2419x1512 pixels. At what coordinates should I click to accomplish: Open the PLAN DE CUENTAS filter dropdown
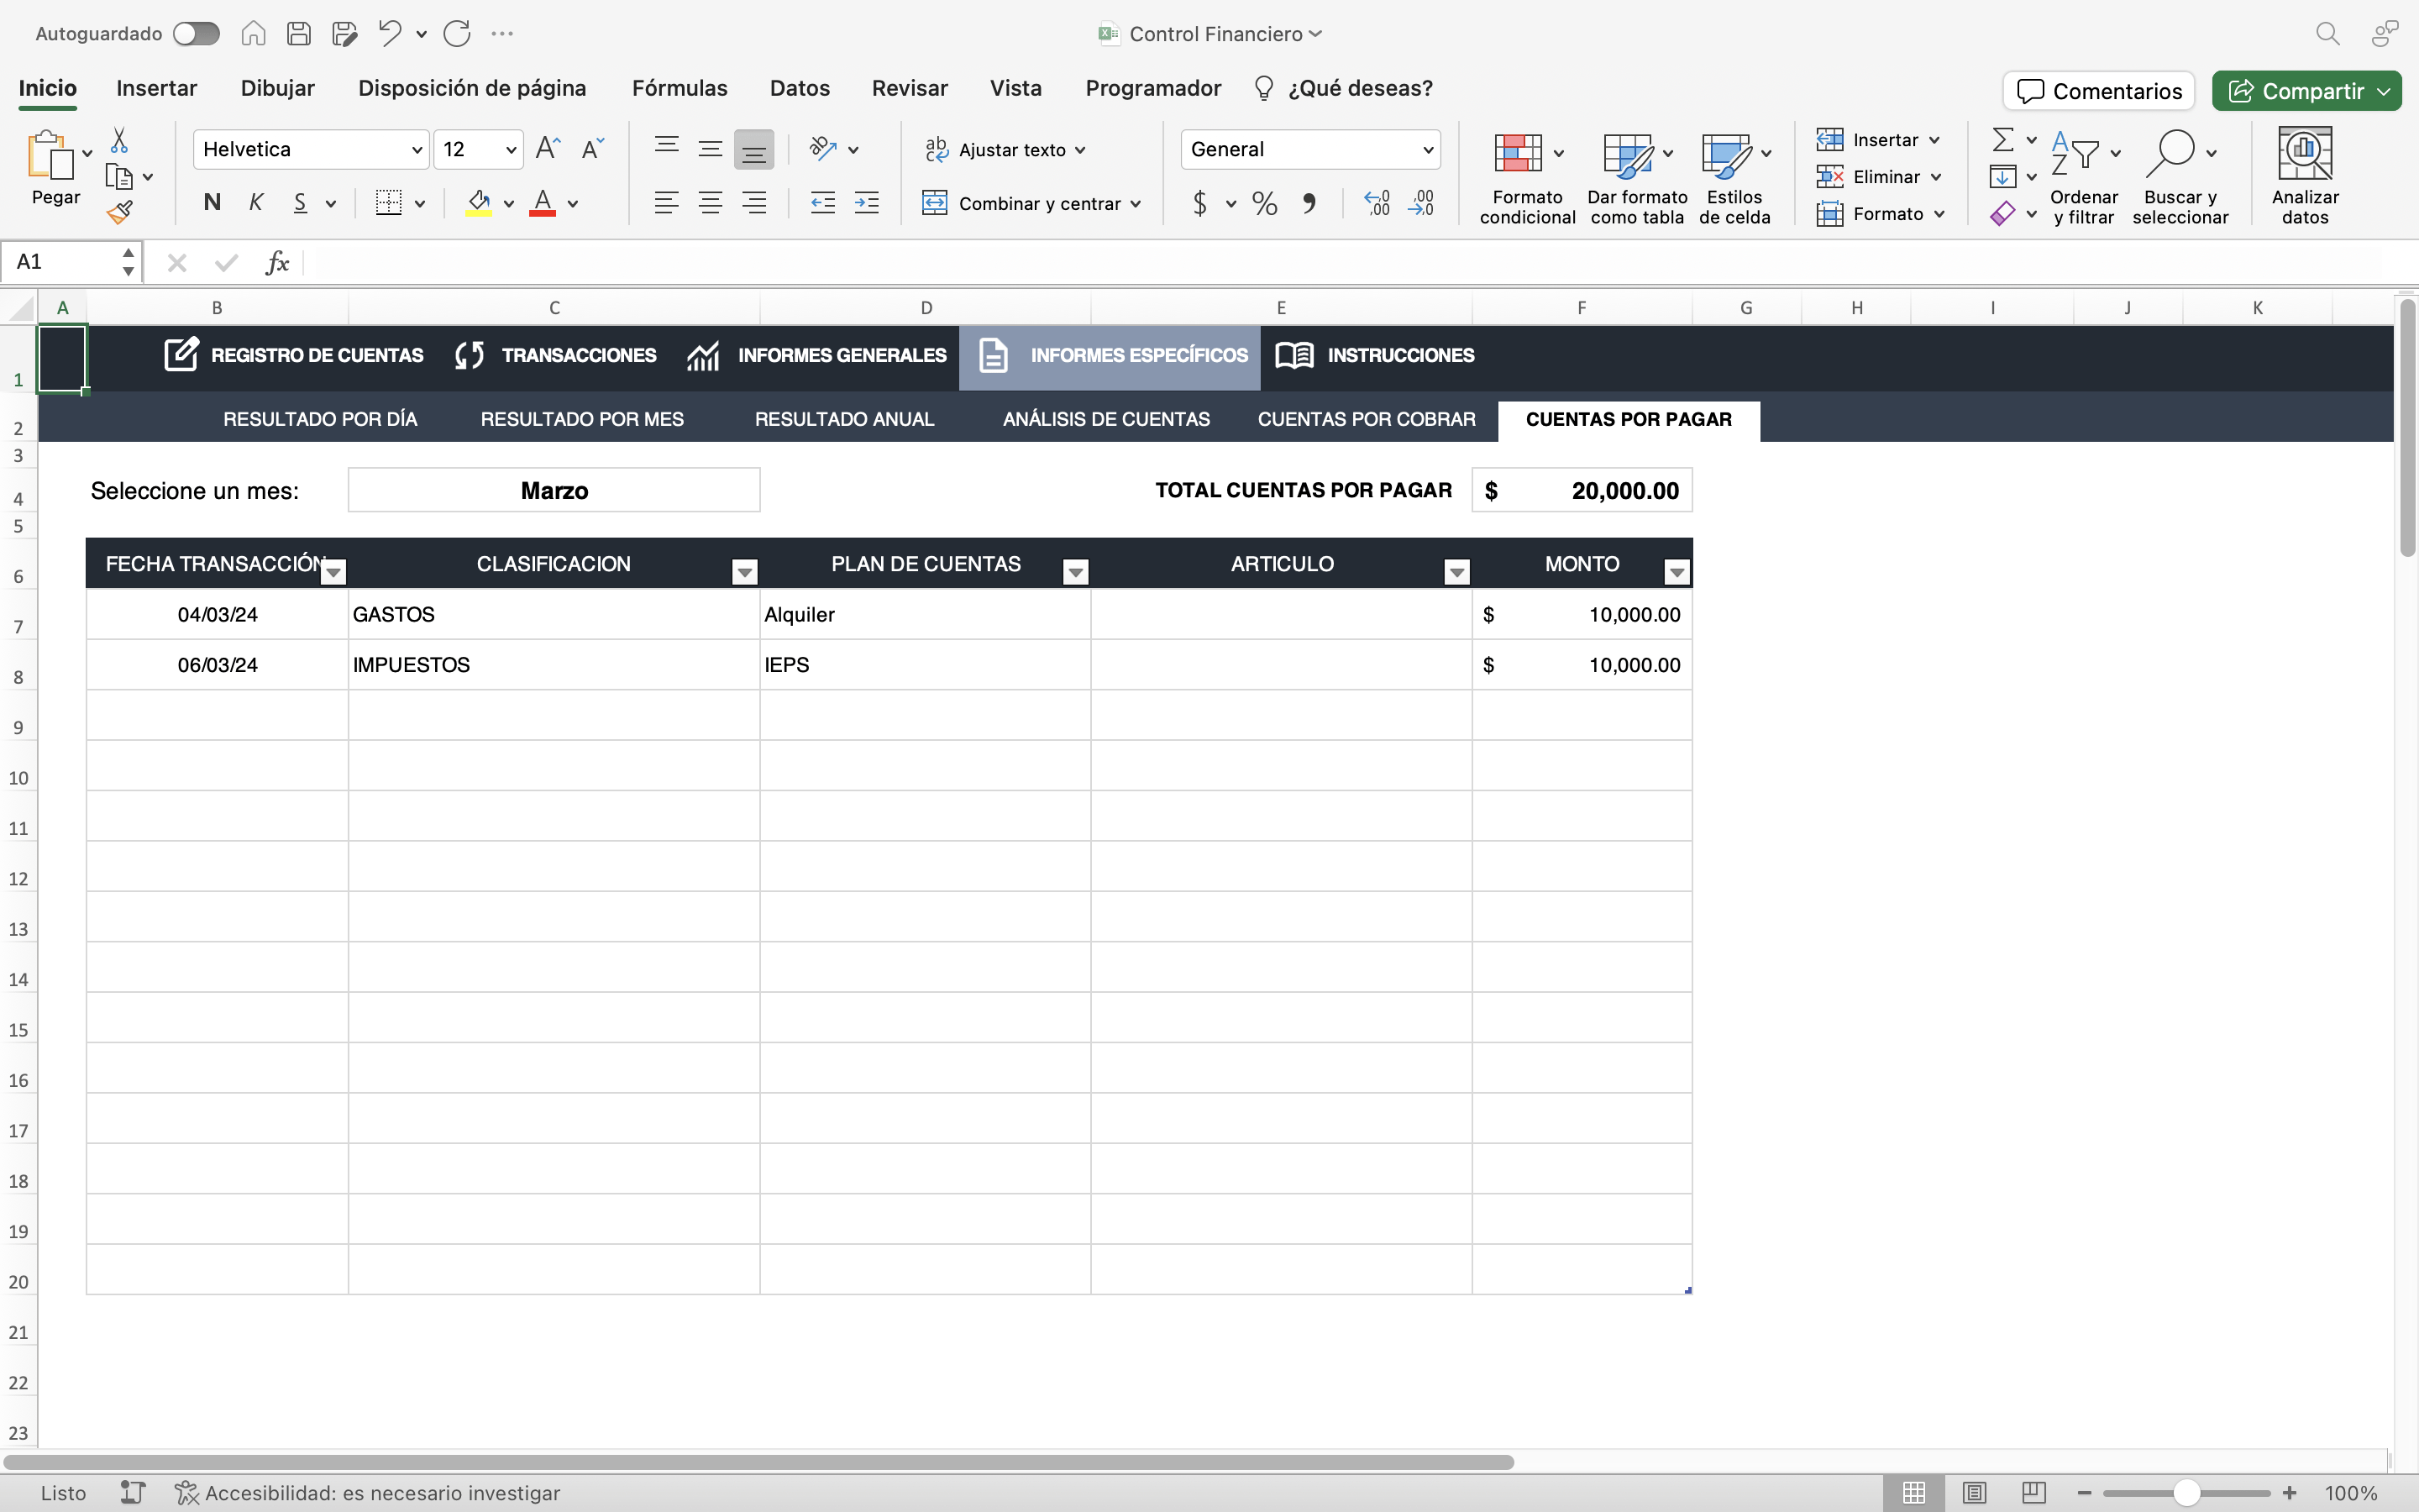1076,572
